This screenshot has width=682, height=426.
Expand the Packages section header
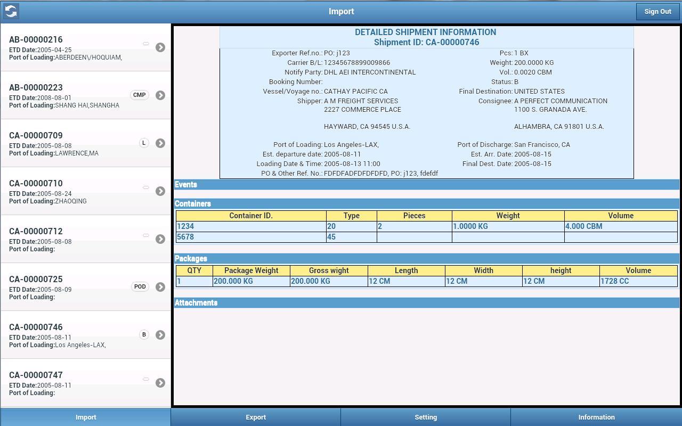[x=427, y=259]
